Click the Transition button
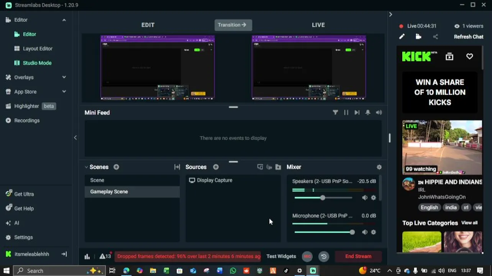This screenshot has width=492, height=276. point(233,25)
